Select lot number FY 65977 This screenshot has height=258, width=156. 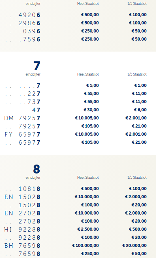pyautogui.click(x=22, y=134)
